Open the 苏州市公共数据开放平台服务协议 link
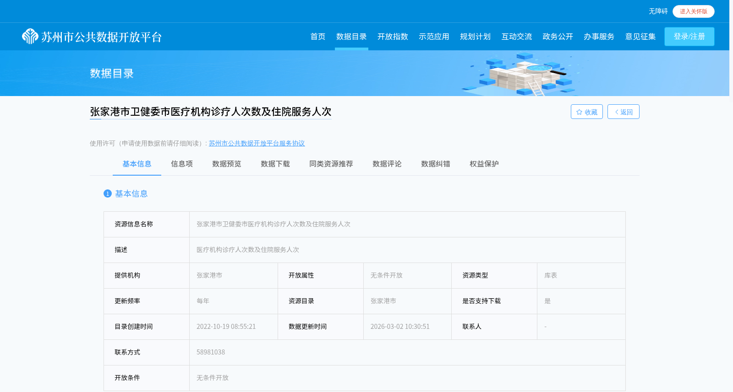733x392 pixels. (257, 143)
